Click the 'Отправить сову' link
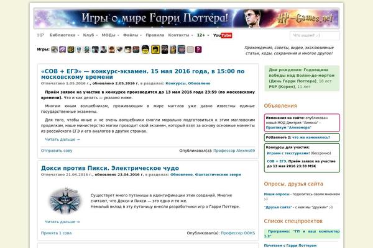 tap(57, 151)
